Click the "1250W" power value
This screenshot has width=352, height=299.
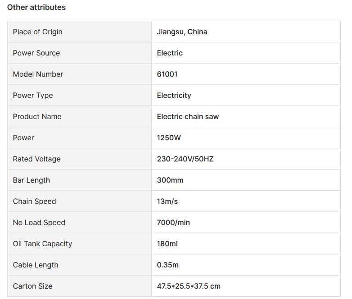[x=169, y=138]
